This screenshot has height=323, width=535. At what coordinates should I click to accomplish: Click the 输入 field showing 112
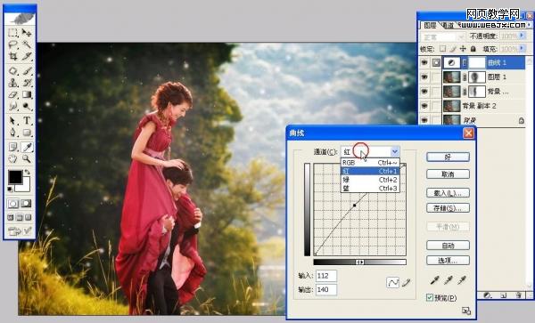click(326, 276)
